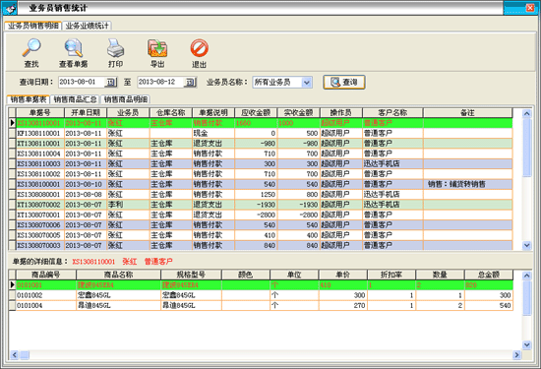541x369 pixels.
Task: Sort by 单据号 column header
Action: pos(40,112)
